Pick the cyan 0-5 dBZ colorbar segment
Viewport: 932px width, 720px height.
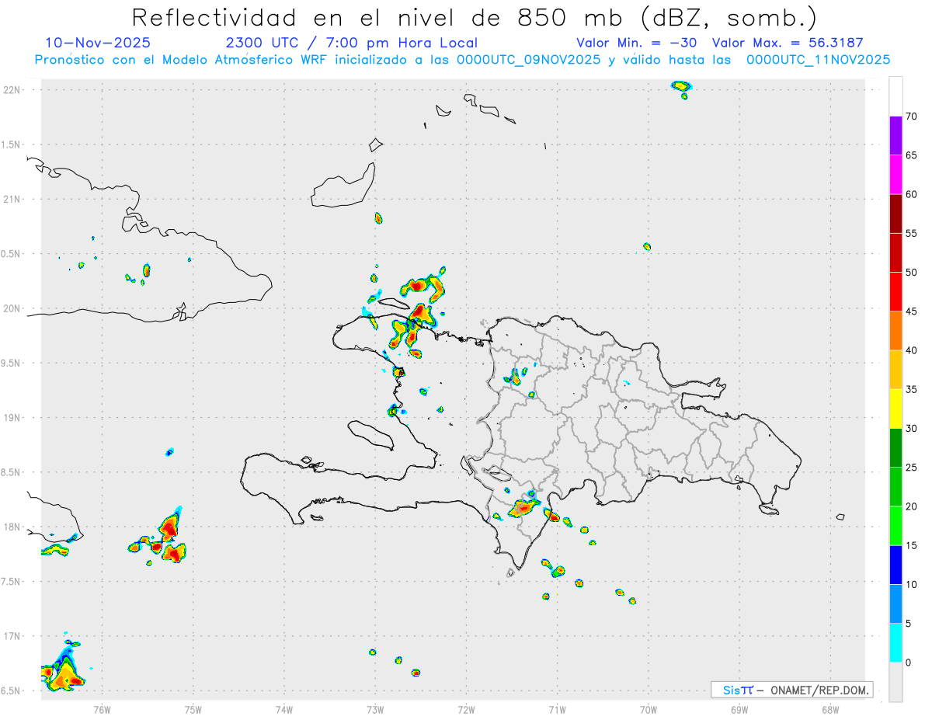[x=895, y=643]
